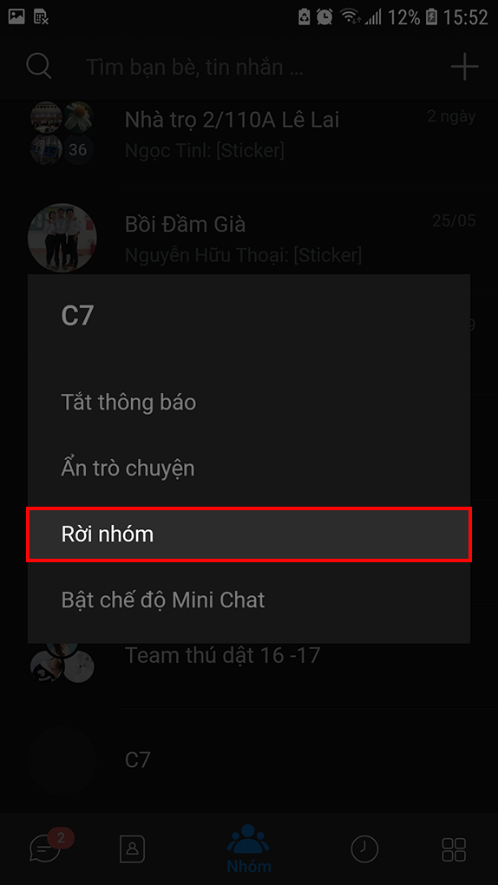Screen dimensions: 498x885
Task: Open the More grid icon tab
Action: (x=454, y=849)
